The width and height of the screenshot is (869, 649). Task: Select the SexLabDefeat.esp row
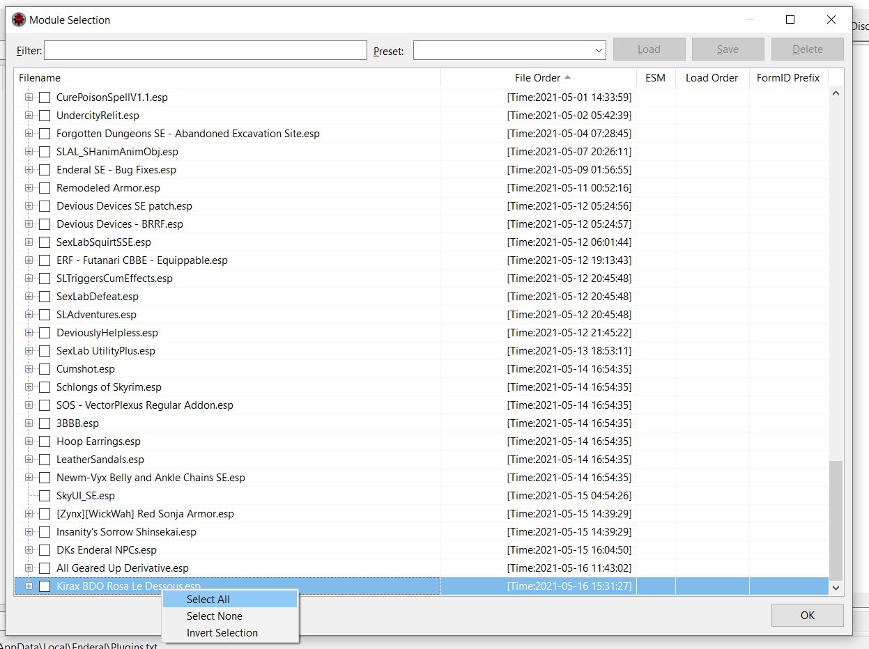(422, 297)
